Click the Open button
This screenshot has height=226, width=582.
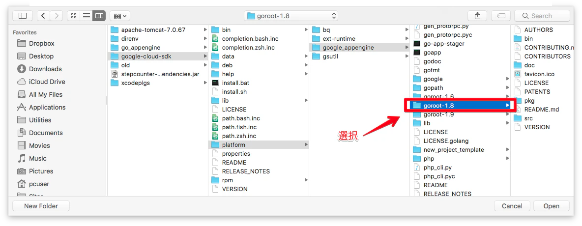[551, 206]
